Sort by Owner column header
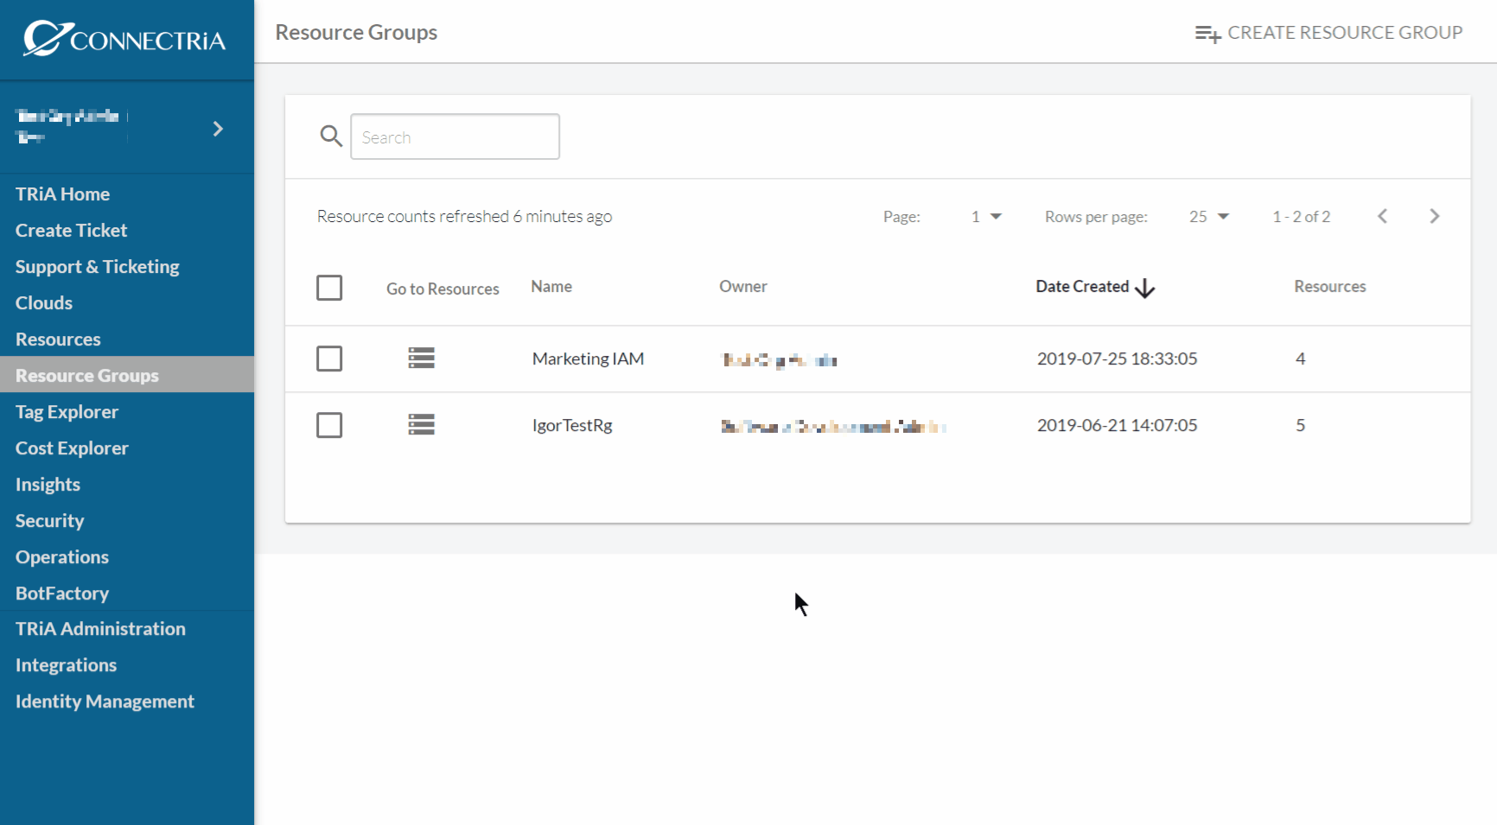The height and width of the screenshot is (825, 1497). 743,287
